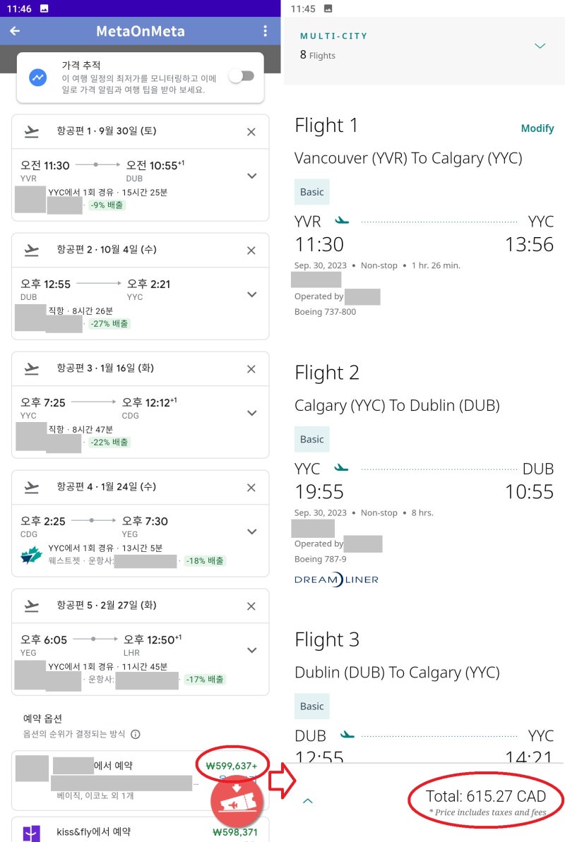This screenshot has width=565, height=842.
Task: Expand the Multi-City 8 Flights dropdown
Action: [x=540, y=46]
